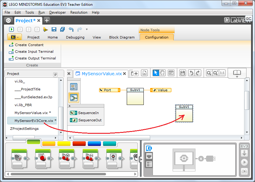
Task: Open the Help menu
Action: point(95,12)
